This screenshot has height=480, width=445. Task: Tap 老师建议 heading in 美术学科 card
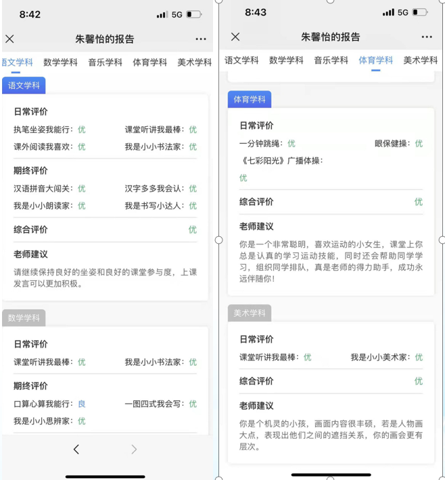pyautogui.click(x=256, y=406)
